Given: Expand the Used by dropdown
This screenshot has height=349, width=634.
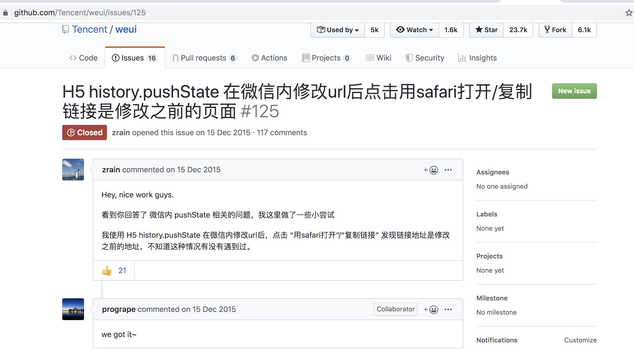Looking at the screenshot, I should (x=338, y=30).
